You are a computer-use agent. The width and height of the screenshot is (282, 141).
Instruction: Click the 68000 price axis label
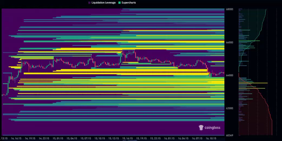tap(229, 9)
